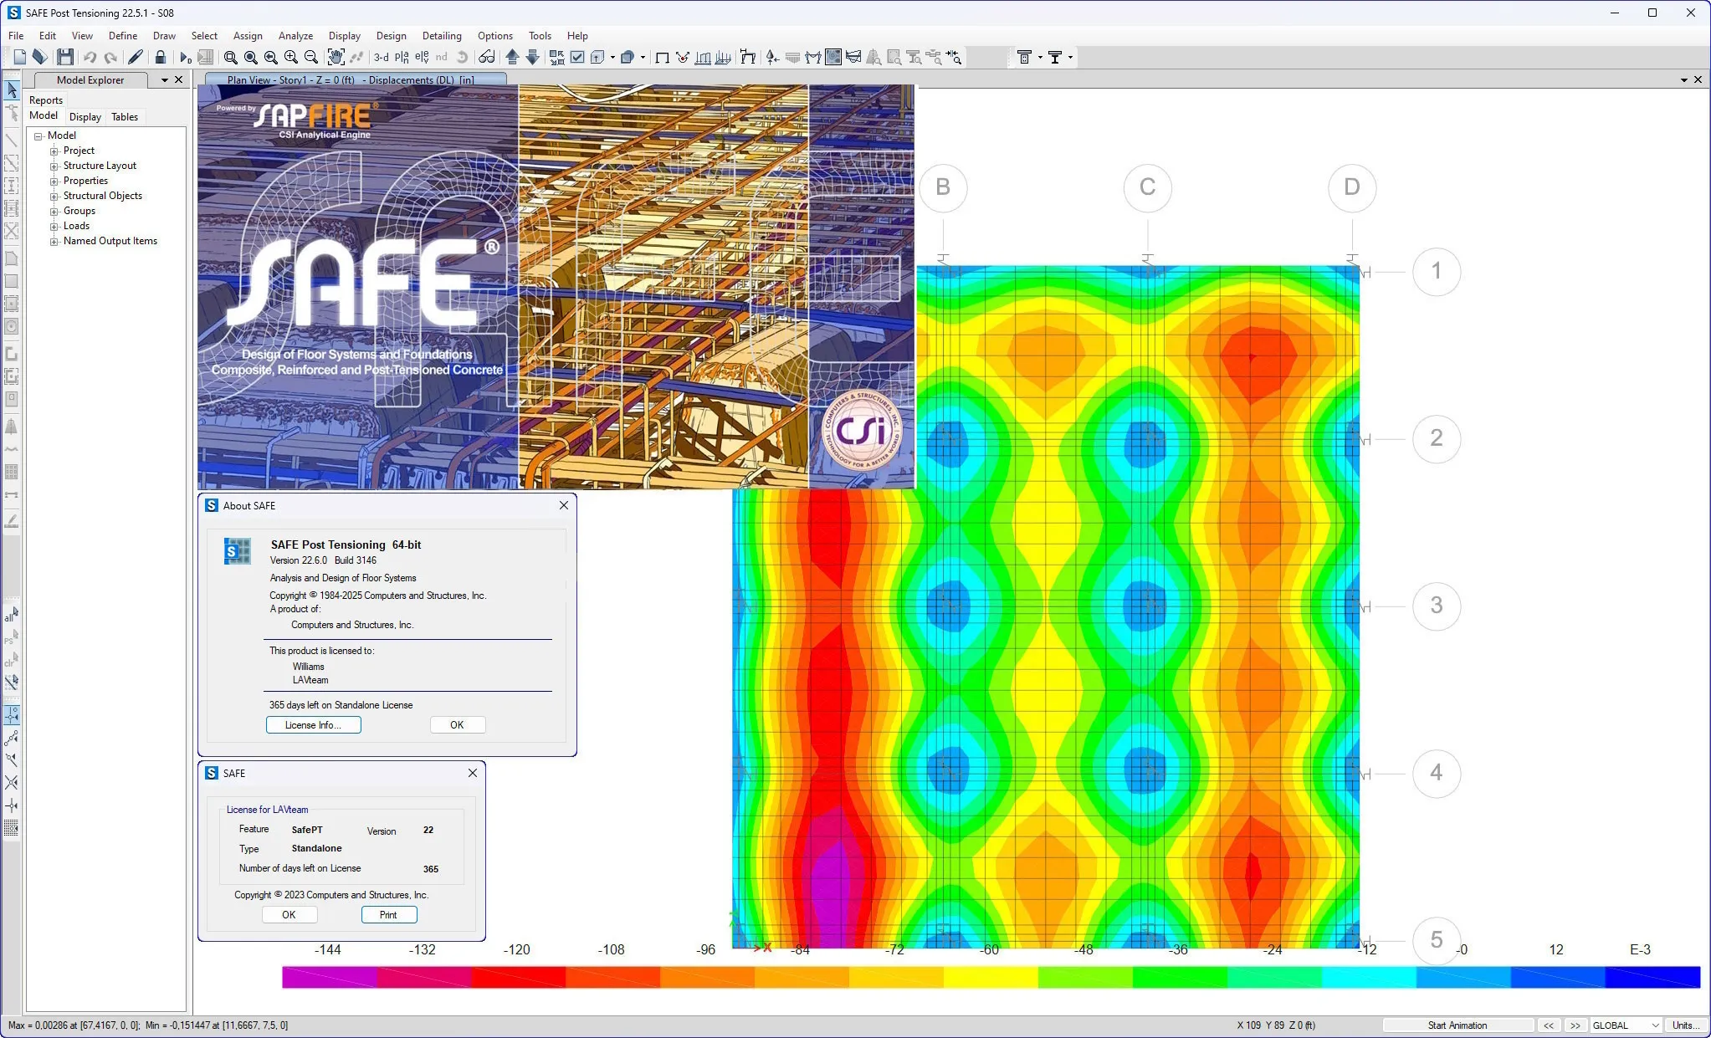This screenshot has width=1711, height=1038.
Task: Click Restore Full View magnifier icon
Action: [250, 58]
